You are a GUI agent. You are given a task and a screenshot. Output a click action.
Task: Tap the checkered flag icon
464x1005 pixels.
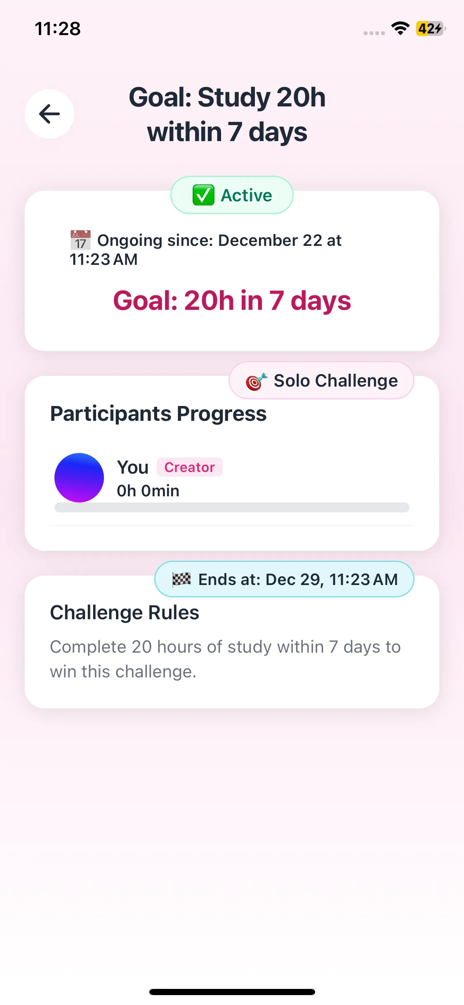pyautogui.click(x=181, y=579)
